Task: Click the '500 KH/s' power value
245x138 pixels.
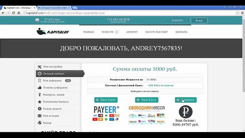Action: click(151, 80)
